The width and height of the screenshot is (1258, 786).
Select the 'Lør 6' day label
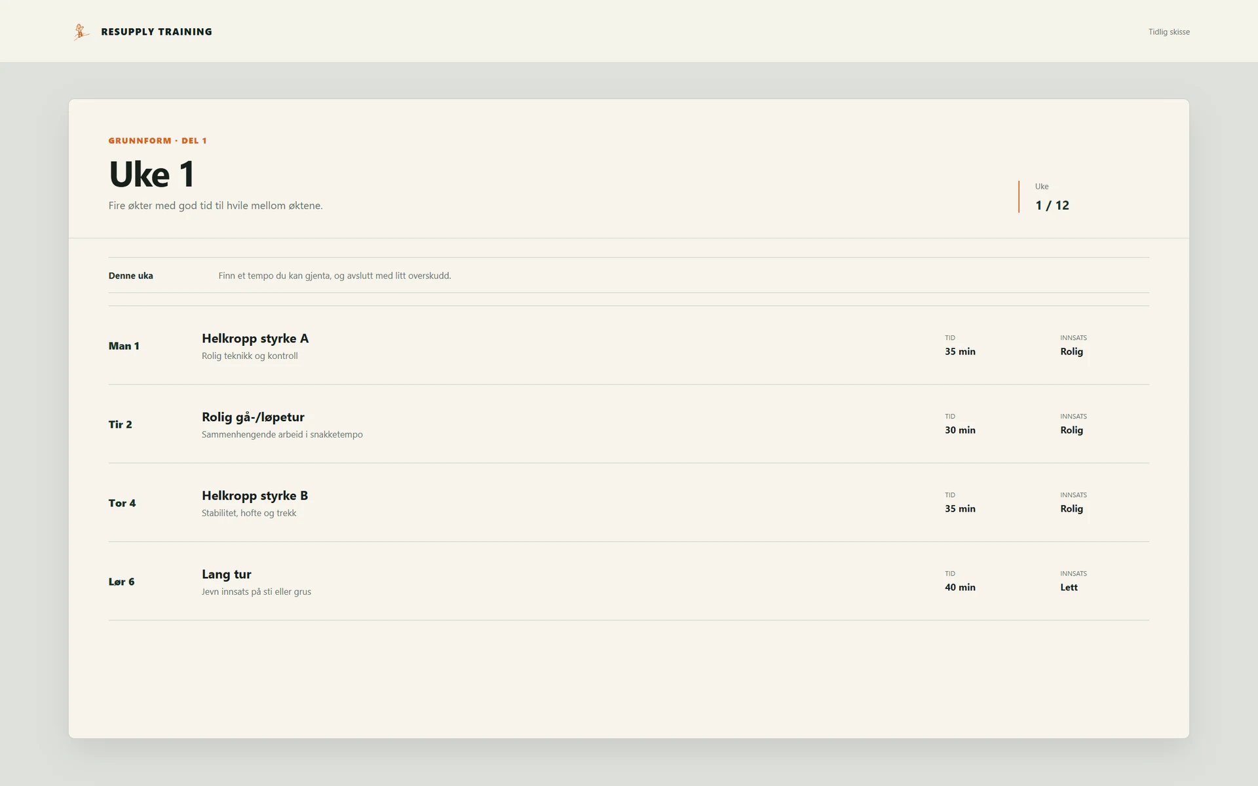[121, 582]
